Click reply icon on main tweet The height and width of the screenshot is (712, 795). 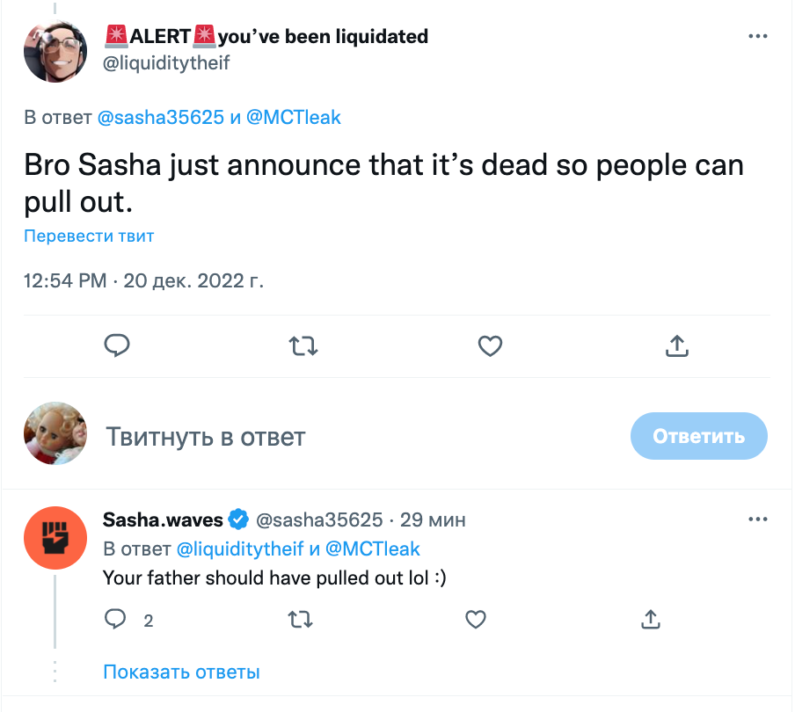tap(117, 346)
